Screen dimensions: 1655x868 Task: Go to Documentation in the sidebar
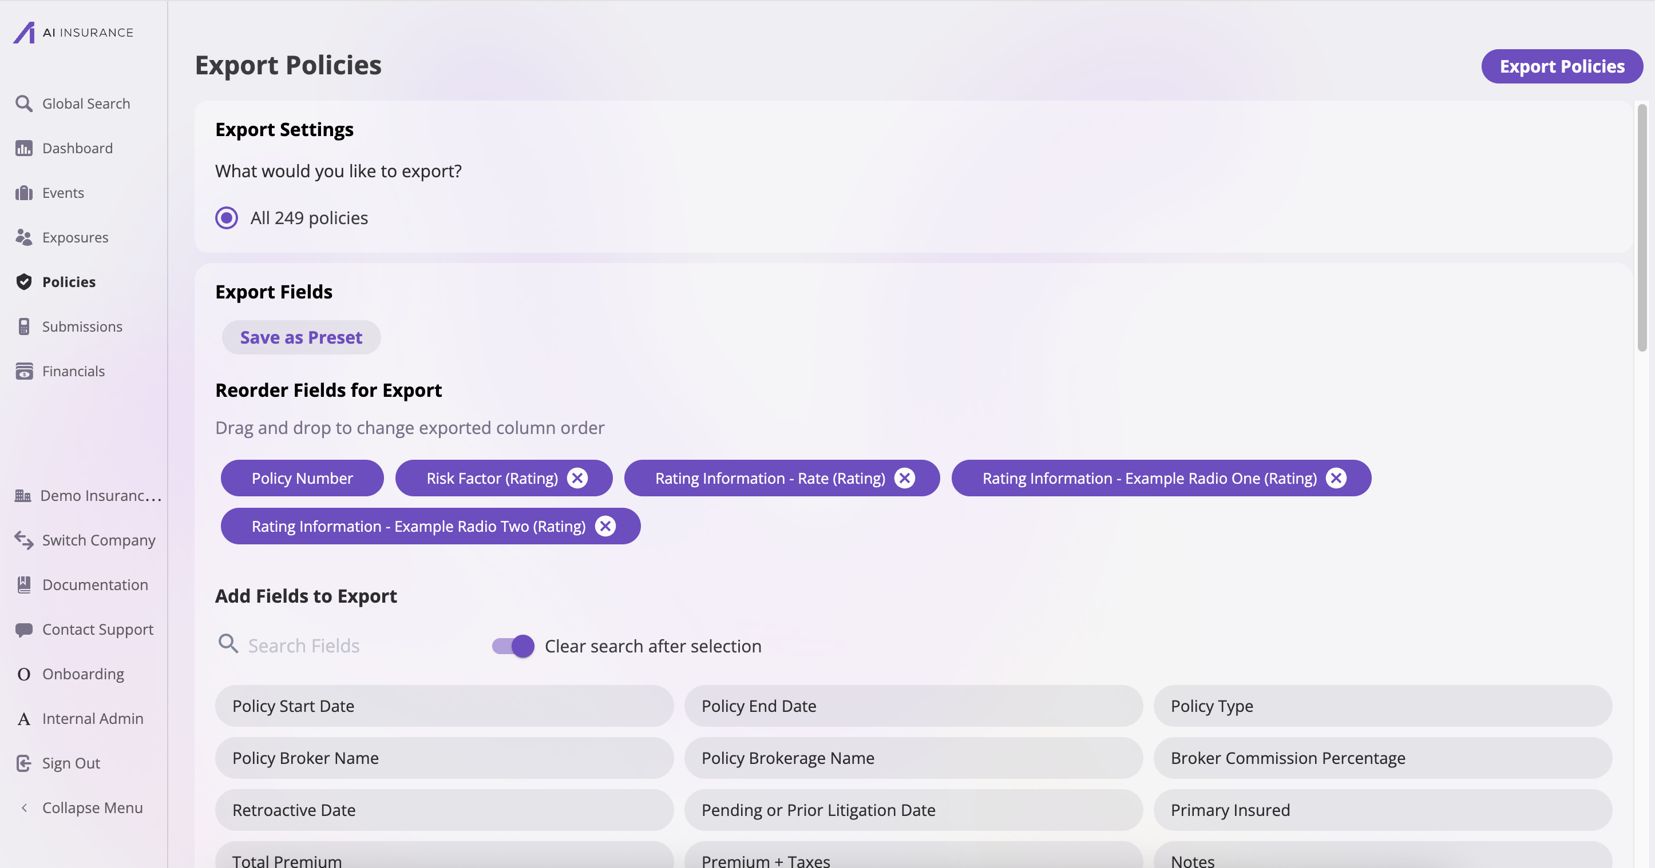pyautogui.click(x=95, y=585)
